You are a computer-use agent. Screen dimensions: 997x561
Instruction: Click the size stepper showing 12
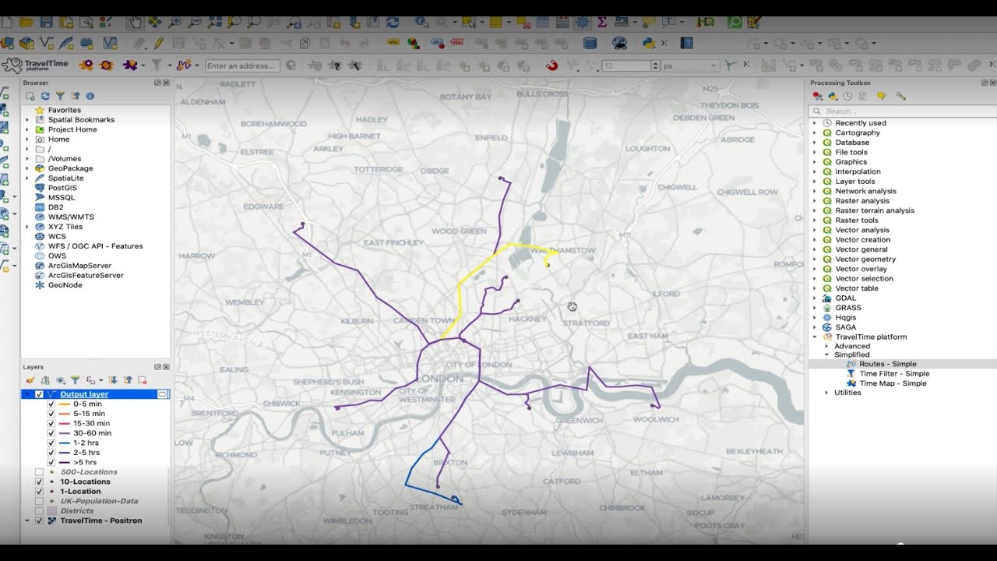[631, 65]
